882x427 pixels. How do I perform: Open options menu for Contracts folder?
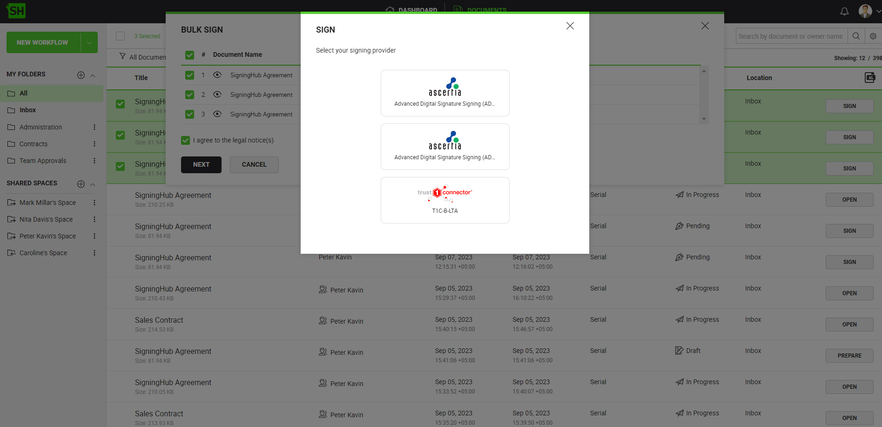(x=94, y=144)
